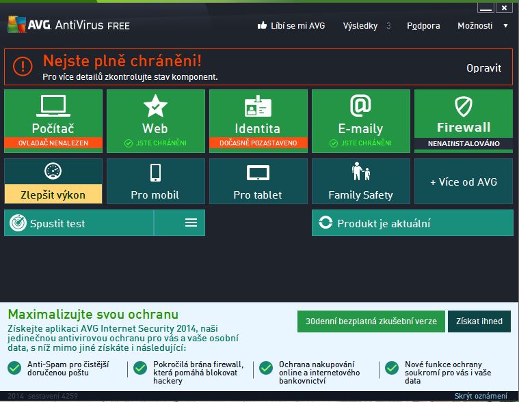Click Maximalizujte svou ochranu heading

coord(93,314)
